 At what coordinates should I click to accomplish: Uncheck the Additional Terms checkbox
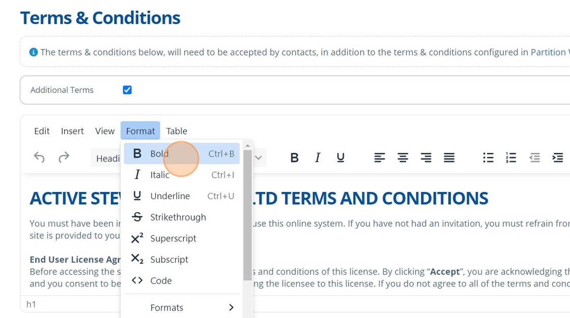[x=127, y=90]
